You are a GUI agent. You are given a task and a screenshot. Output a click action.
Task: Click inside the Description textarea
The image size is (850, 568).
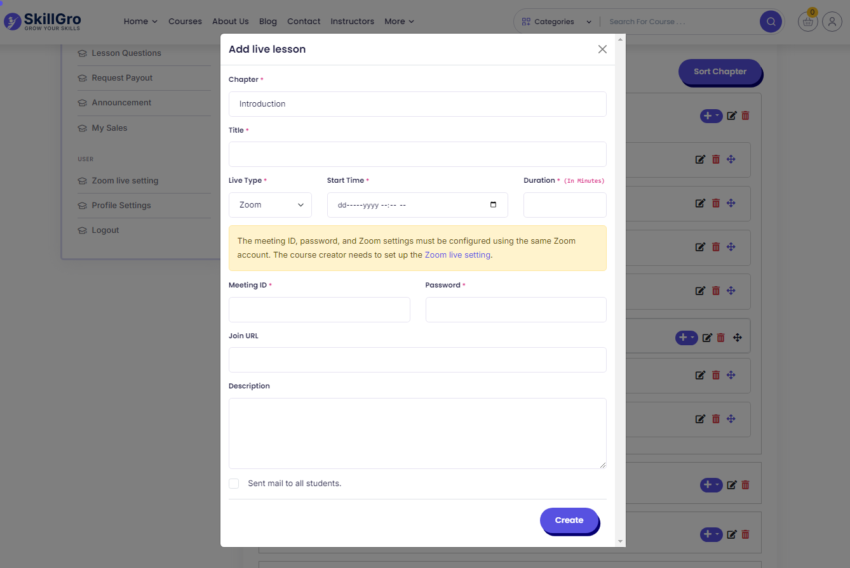(417, 433)
